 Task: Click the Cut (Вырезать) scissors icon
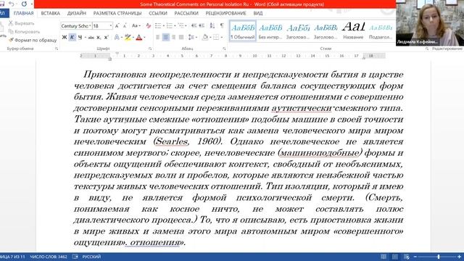[11, 23]
